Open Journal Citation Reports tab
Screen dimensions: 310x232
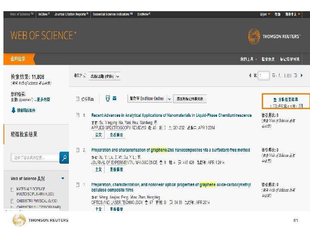(x=71, y=14)
